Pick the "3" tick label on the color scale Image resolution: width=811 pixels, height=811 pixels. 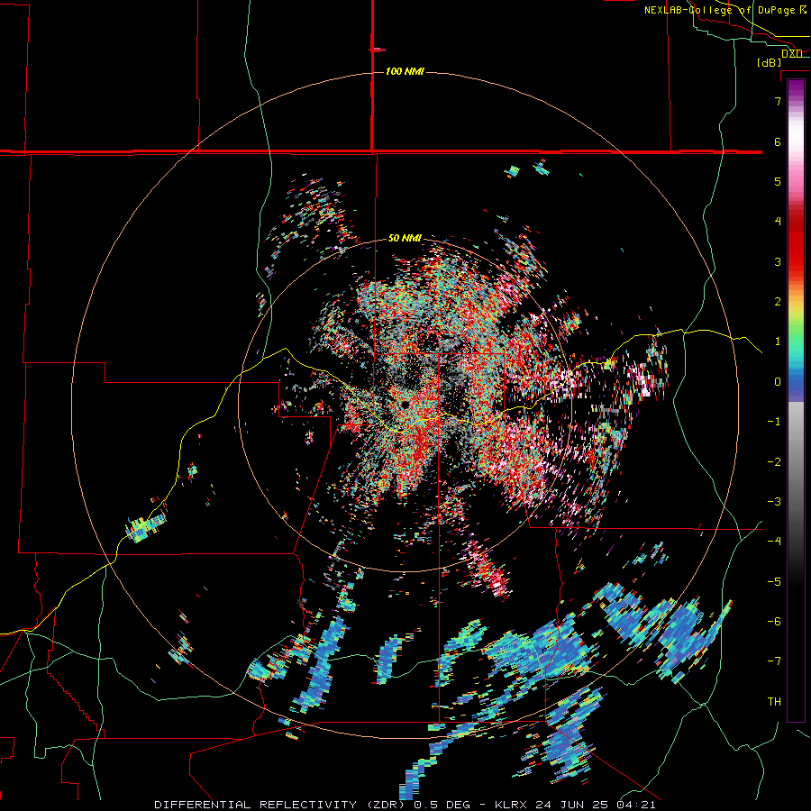click(x=778, y=261)
